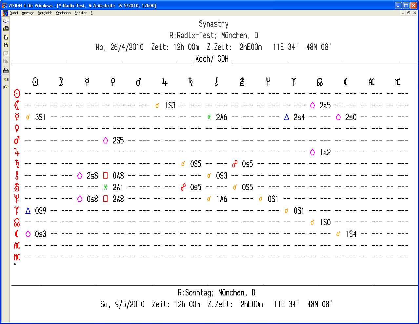Click the open book icon in sidebar
The height and width of the screenshot is (324, 419).
[x=6, y=21]
